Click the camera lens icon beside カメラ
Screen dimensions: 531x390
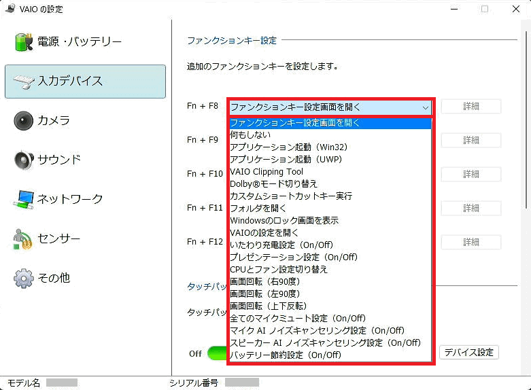[24, 120]
